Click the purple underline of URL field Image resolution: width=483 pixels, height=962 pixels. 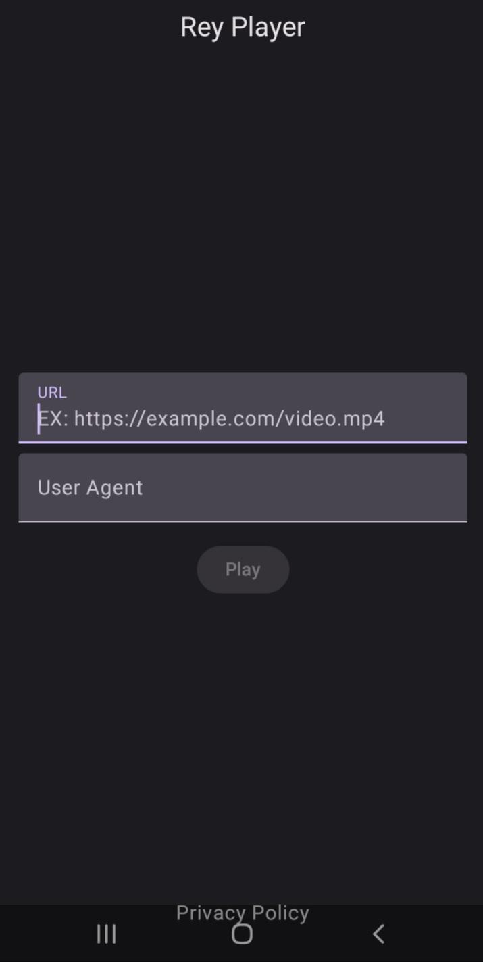(x=243, y=442)
